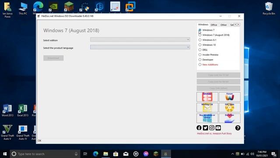Open Minecraft desktop shortcut
This screenshot has width=280, height=158.
(x=69, y=7)
